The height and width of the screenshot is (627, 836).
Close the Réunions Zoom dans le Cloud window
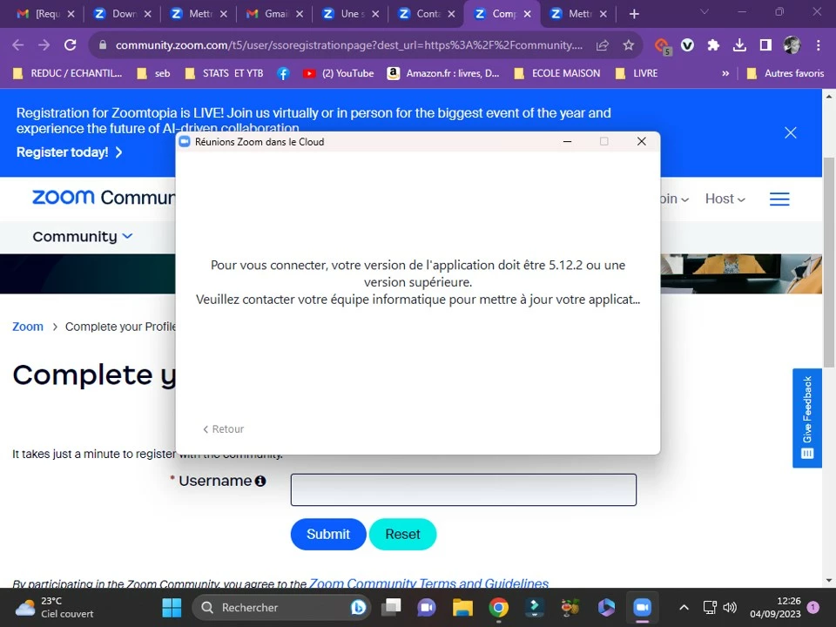642,141
